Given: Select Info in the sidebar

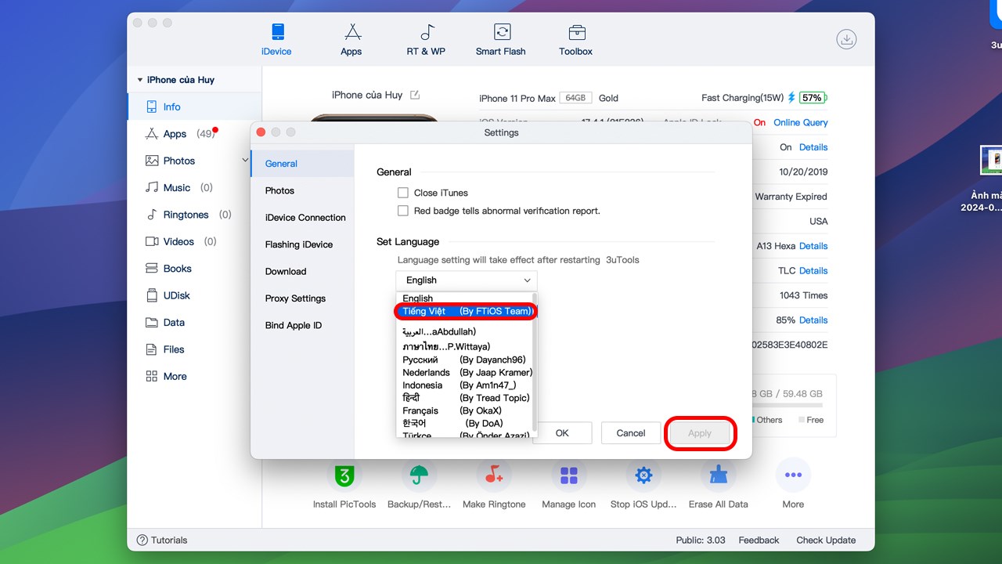Looking at the screenshot, I should coord(195,107).
